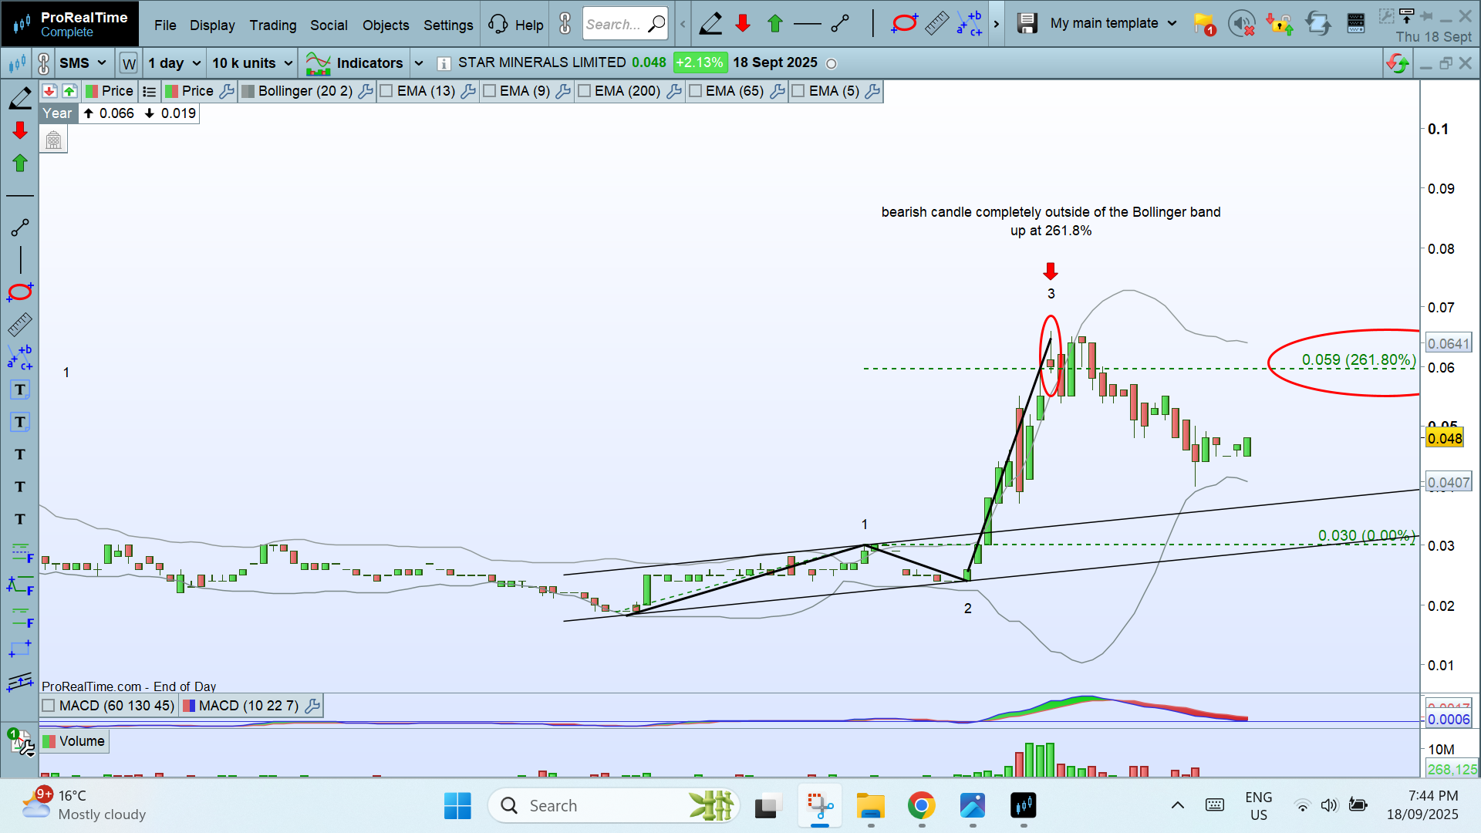Open the Trading menu
The image size is (1481, 833).
pyautogui.click(x=273, y=25)
